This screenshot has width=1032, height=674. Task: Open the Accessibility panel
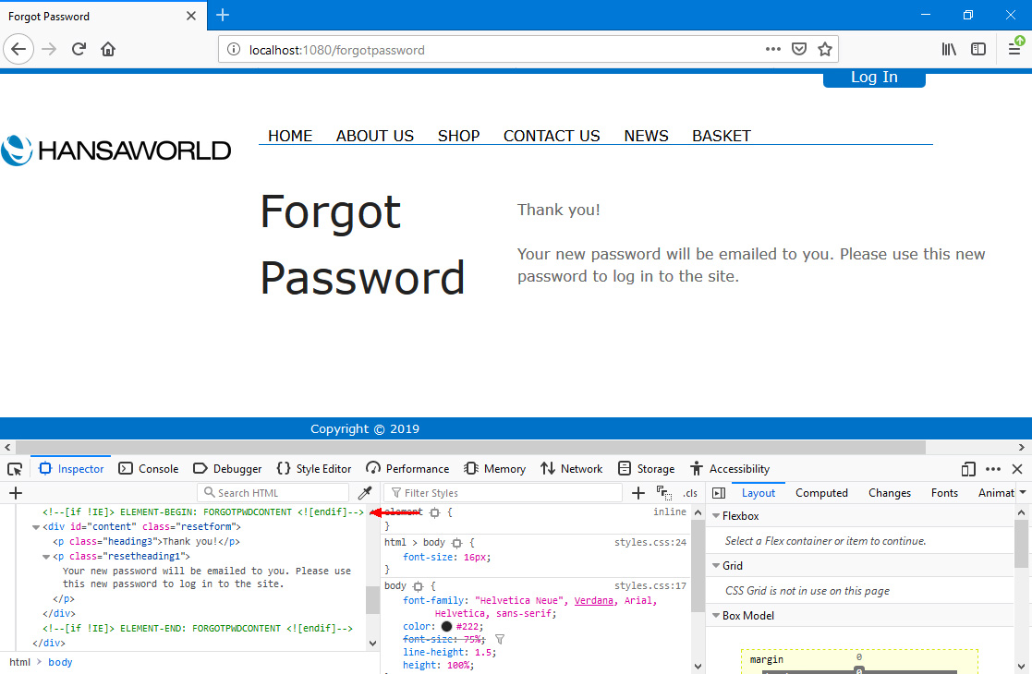pos(730,469)
